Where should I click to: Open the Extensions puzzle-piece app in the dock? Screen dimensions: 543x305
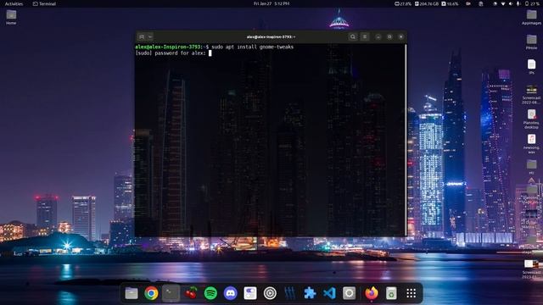310,293
